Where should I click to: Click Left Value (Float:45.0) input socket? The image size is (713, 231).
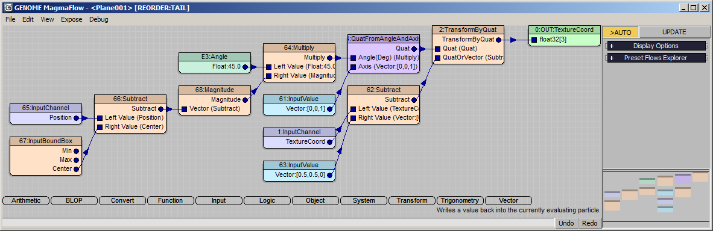click(269, 67)
